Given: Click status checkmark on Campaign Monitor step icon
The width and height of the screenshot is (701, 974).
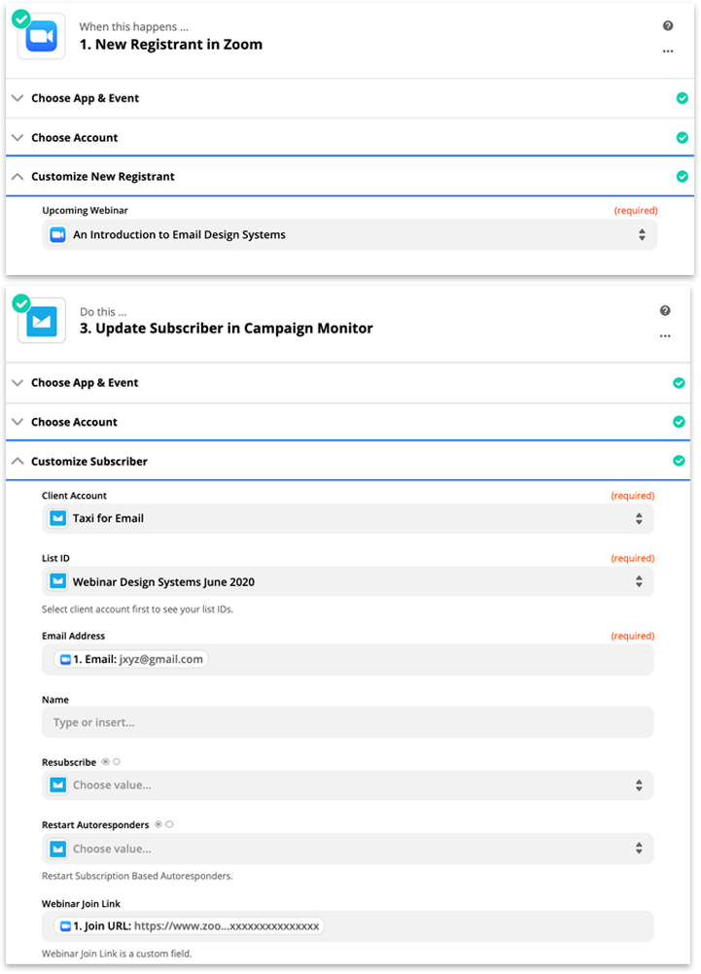Looking at the screenshot, I should 21,303.
